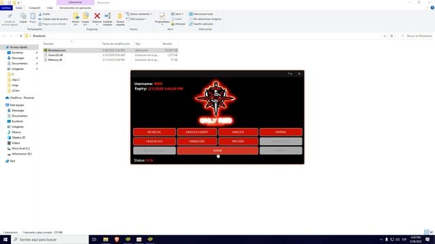
Task: Sort by Fecha de modificación column header
Action: point(116,43)
